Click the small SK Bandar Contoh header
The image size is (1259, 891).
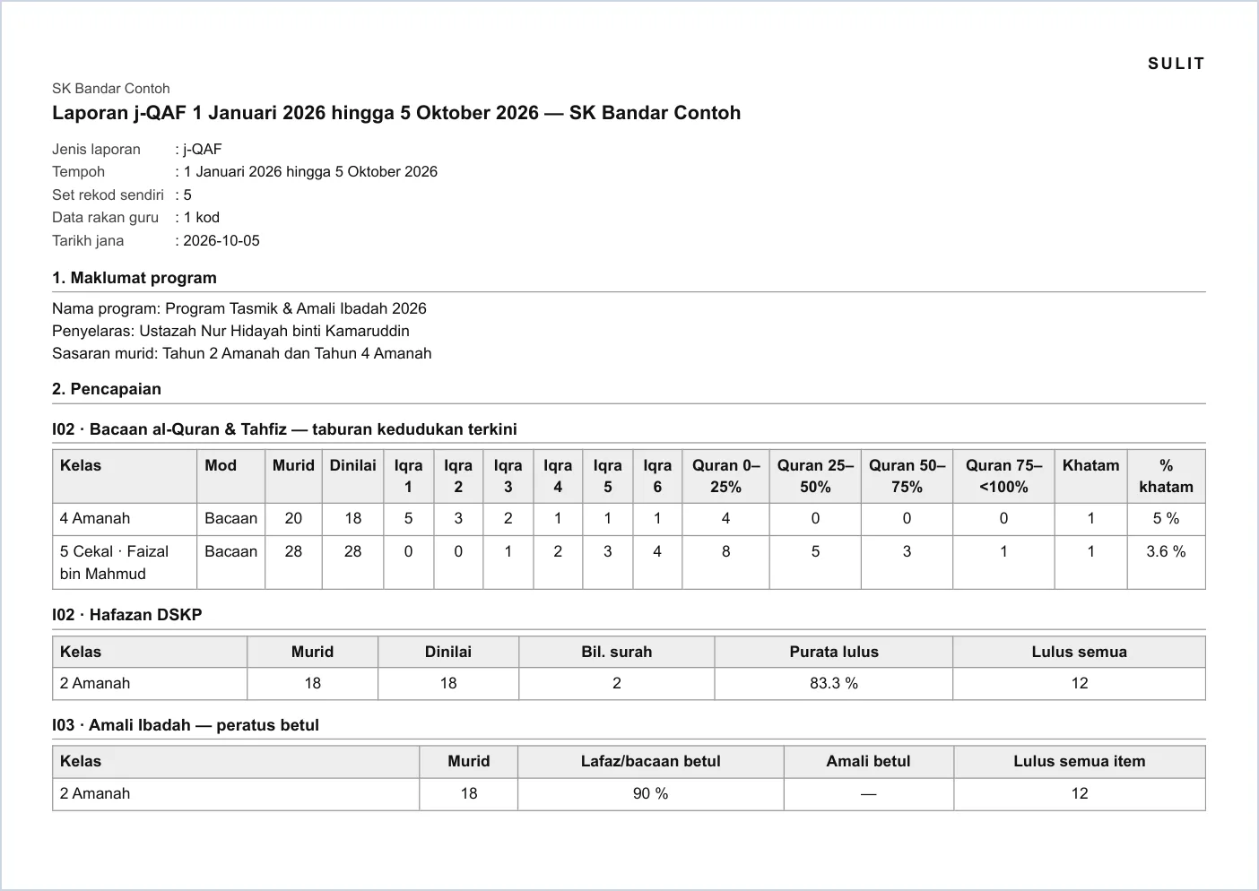click(x=111, y=89)
